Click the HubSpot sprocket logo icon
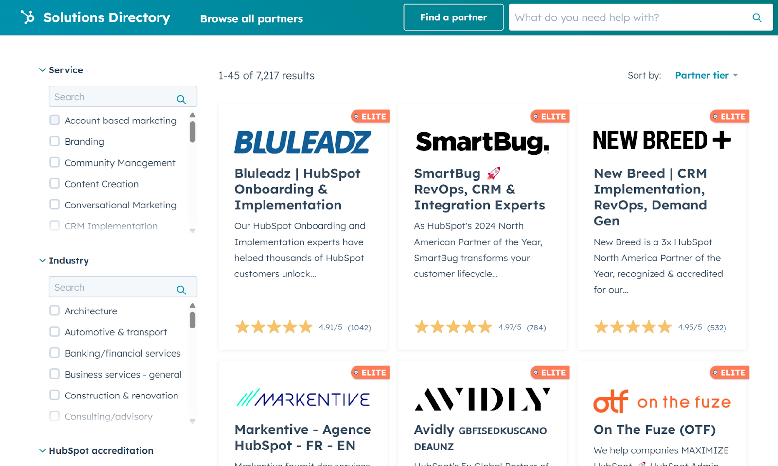Screen dimensions: 778x466 [x=28, y=17]
